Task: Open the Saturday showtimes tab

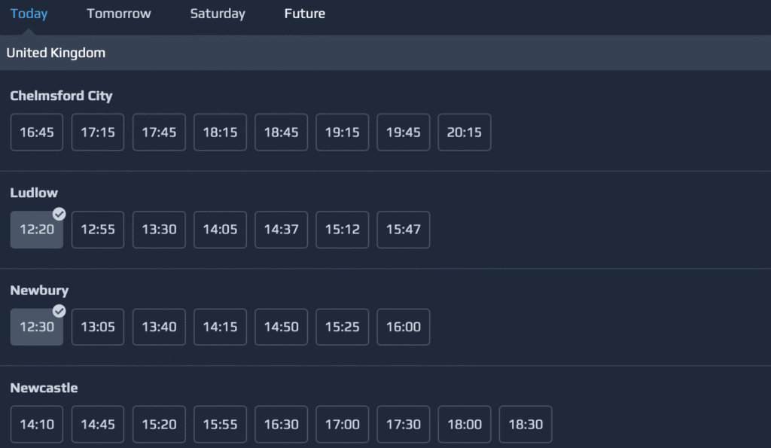Action: [x=217, y=14]
